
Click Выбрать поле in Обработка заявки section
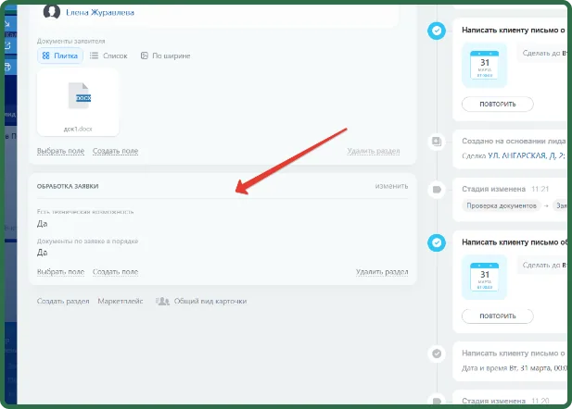60,272
